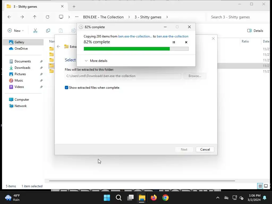The width and height of the screenshot is (272, 204).
Task: Click the Browse... button
Action: click(x=195, y=76)
